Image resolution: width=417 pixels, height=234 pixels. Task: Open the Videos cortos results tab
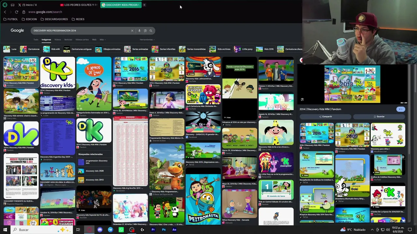pos(82,40)
